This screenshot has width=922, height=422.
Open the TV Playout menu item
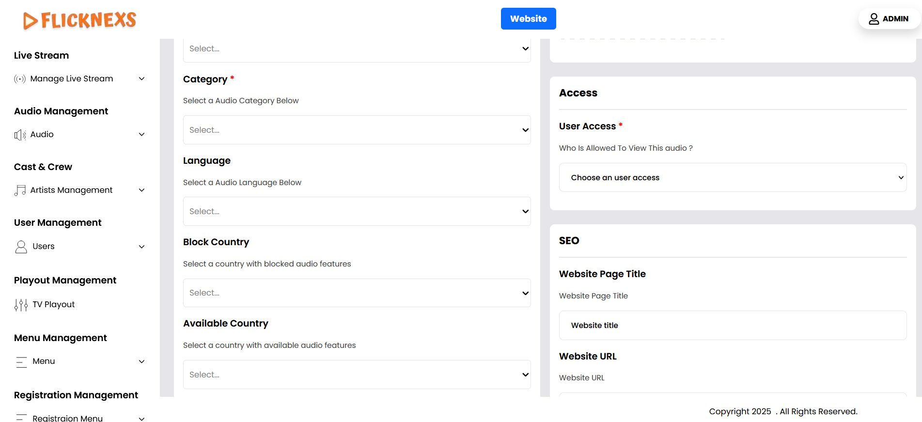[x=53, y=304]
